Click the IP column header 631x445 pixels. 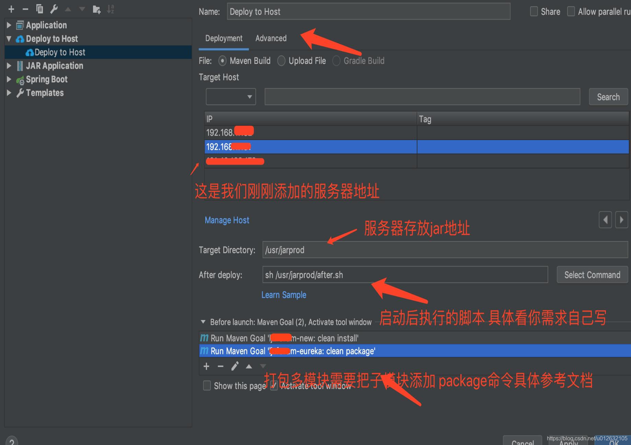click(x=311, y=119)
